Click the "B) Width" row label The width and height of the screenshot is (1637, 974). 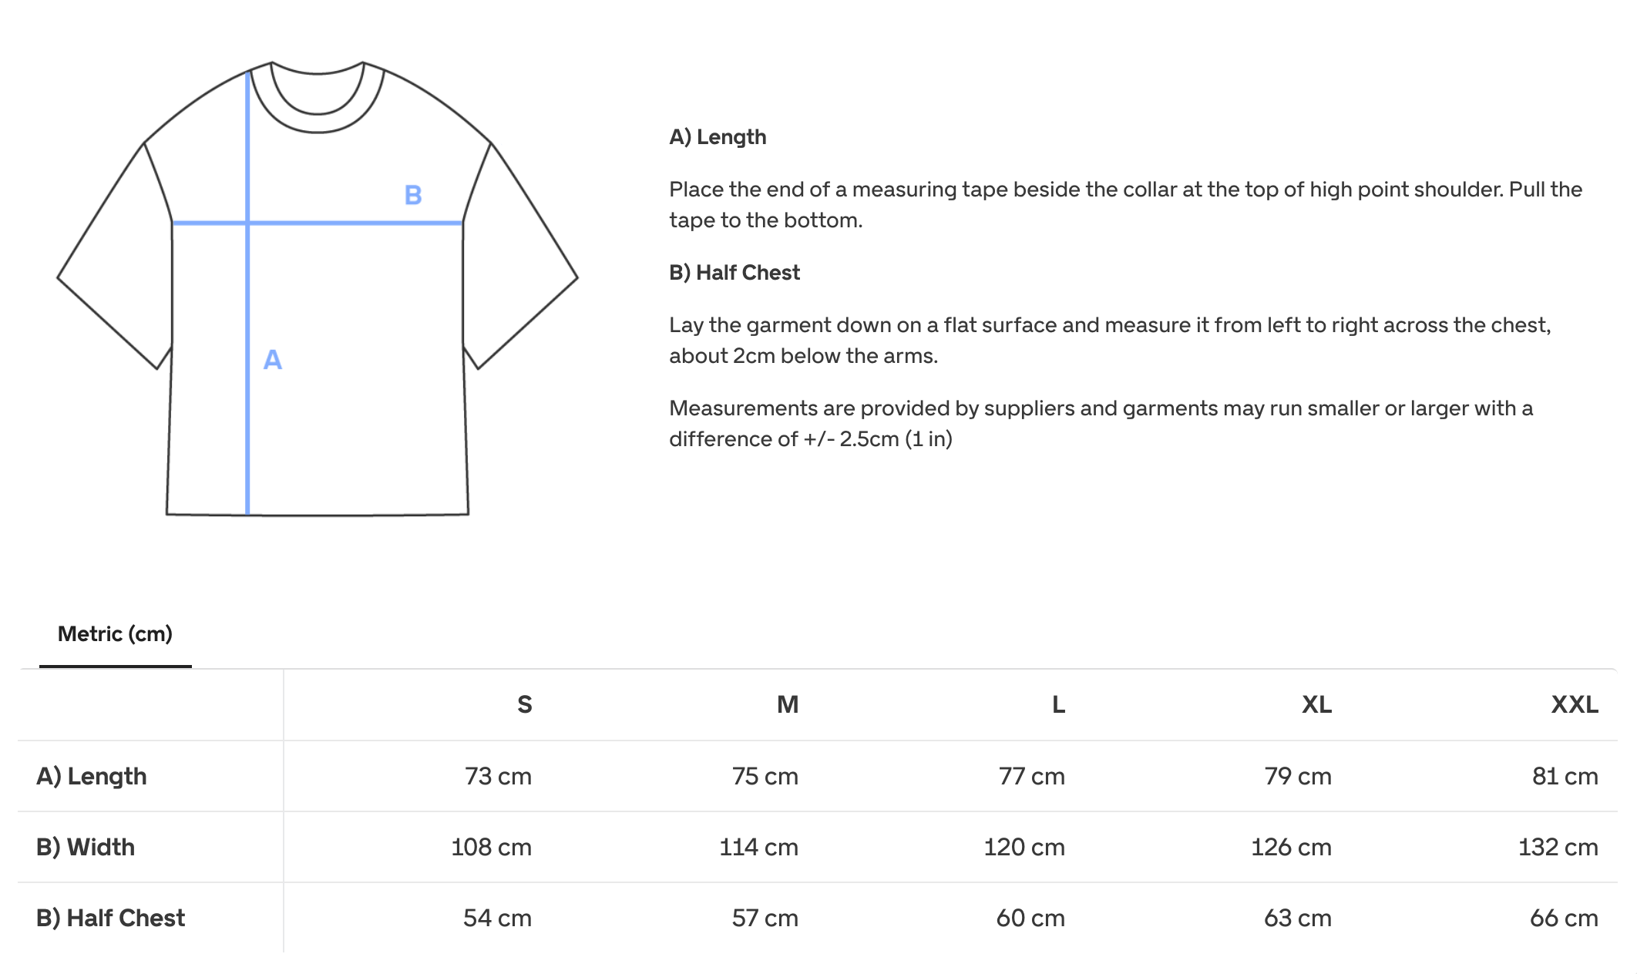point(86,847)
